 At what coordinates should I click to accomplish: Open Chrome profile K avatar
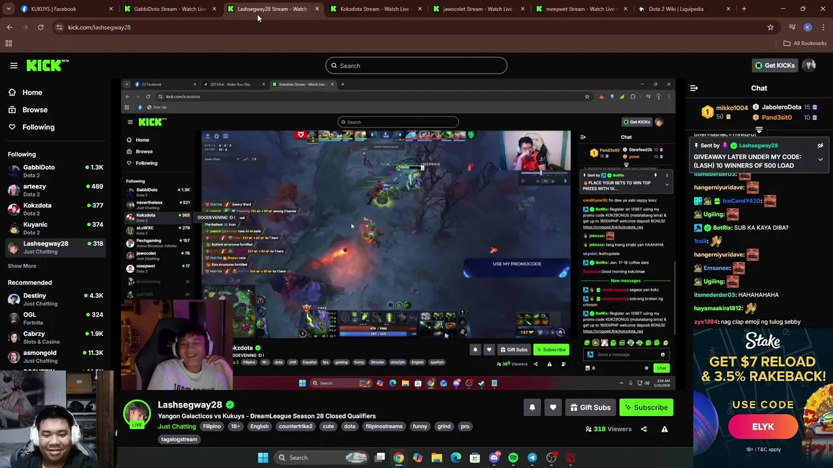coord(808,27)
